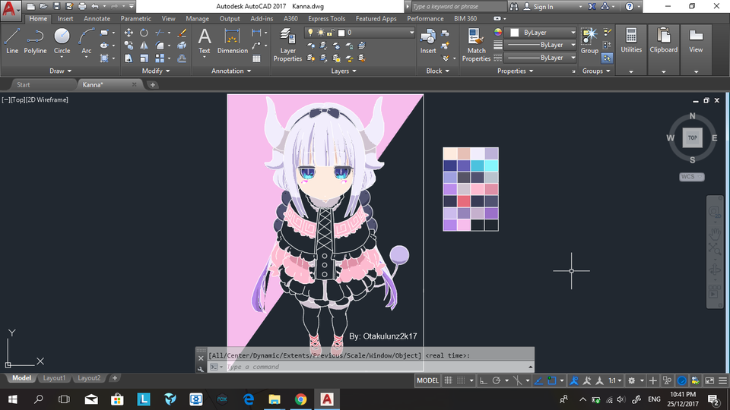Select the Copy tool in Modify
The width and height of the screenshot is (730, 410).
coord(129,46)
